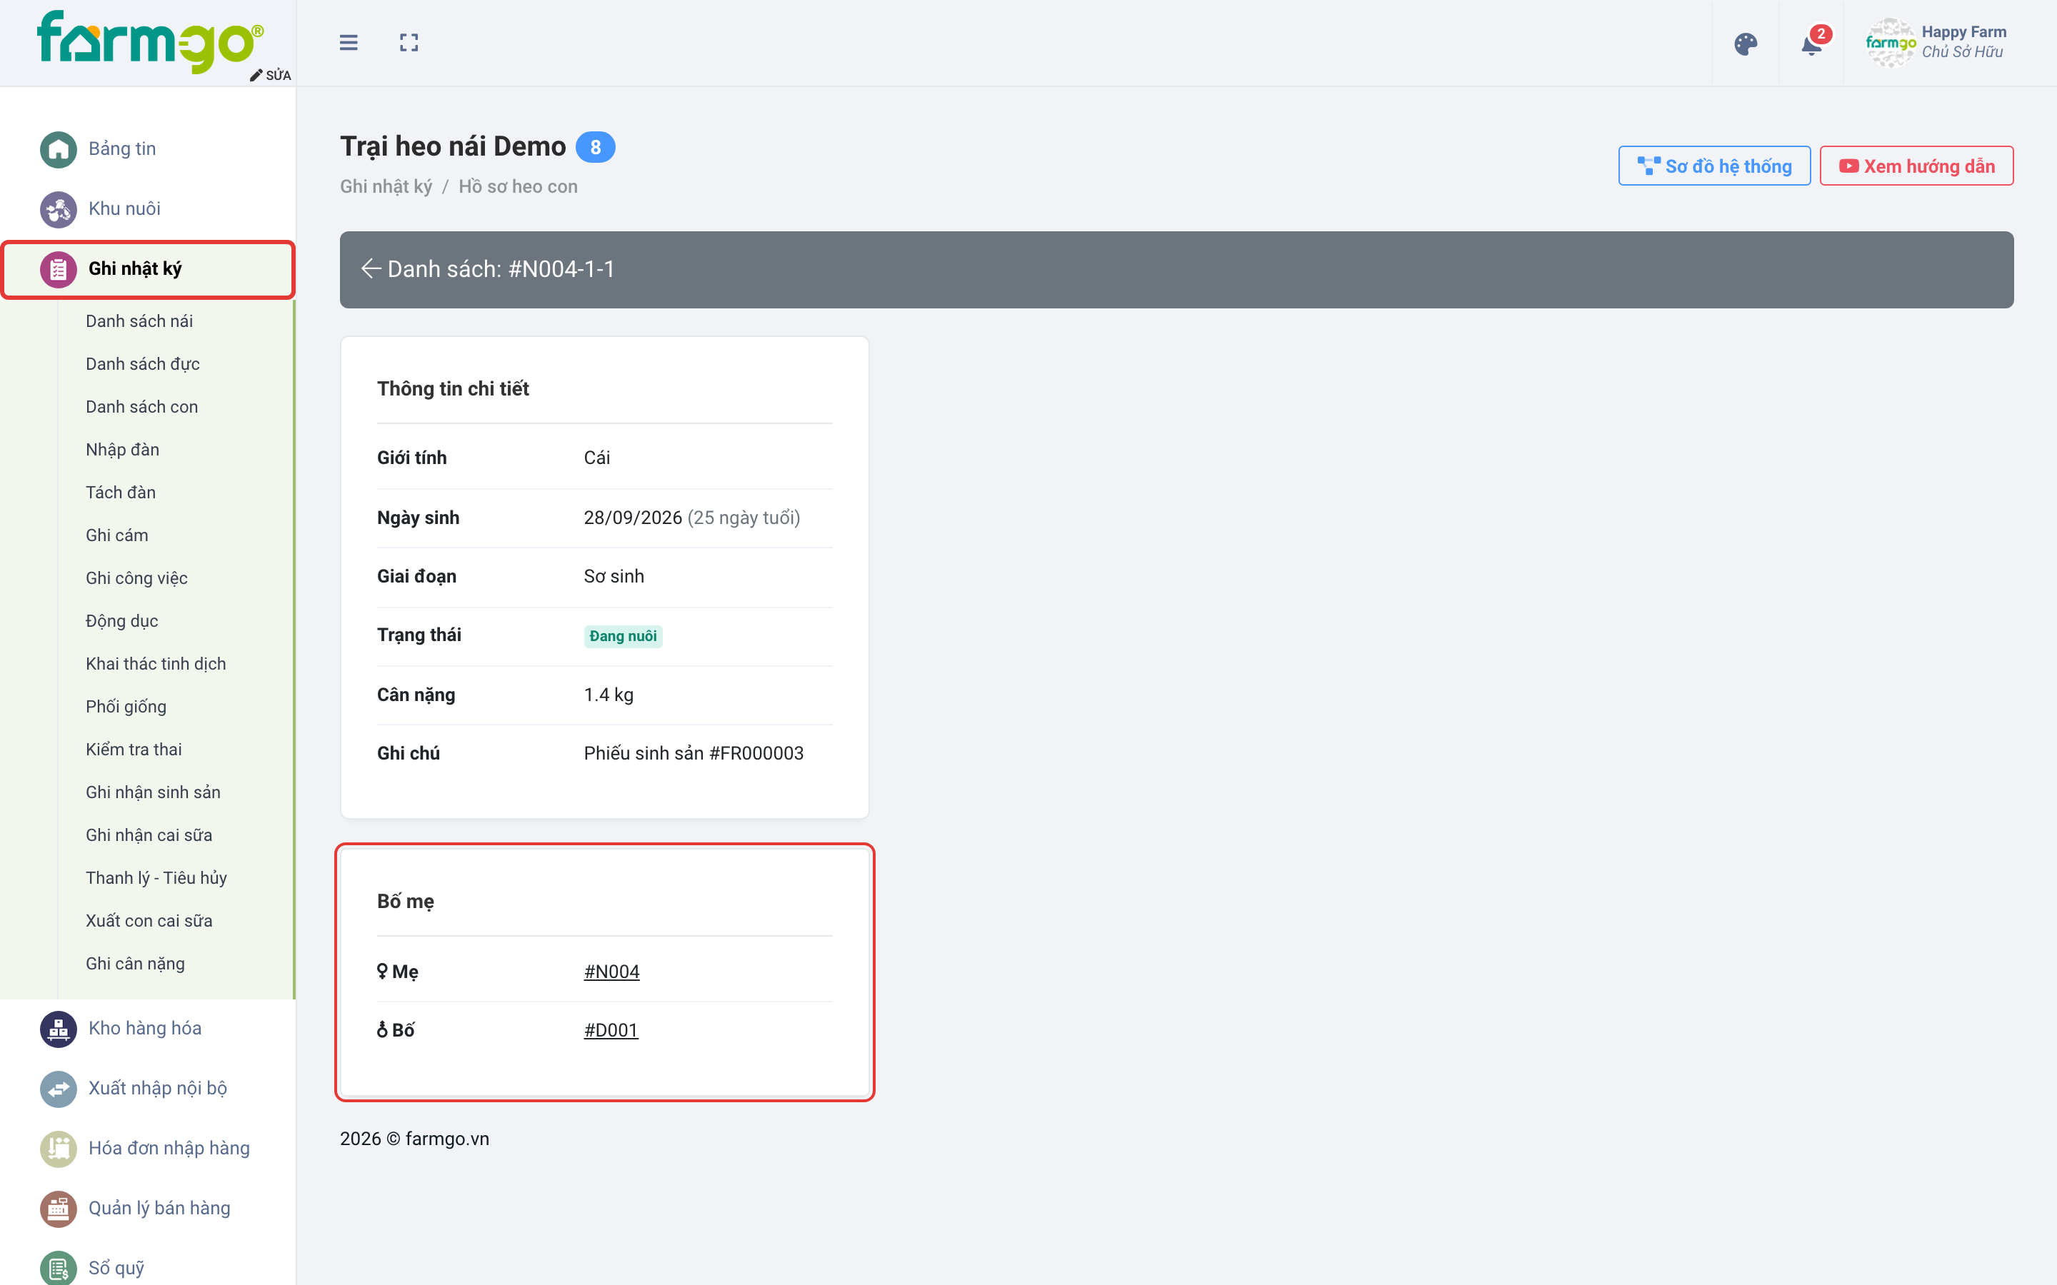Click the Đang nuôi status badge
Image resolution: width=2057 pixels, height=1285 pixels.
[623, 635]
